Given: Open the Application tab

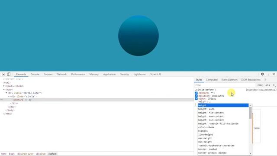Looking at the screenshot, I should (110, 74).
